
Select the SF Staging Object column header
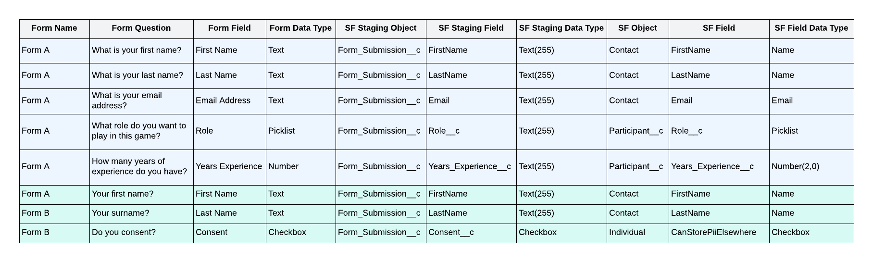point(380,28)
